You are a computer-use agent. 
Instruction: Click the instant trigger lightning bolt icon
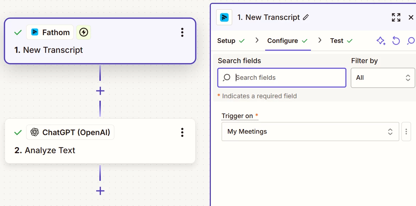click(x=83, y=32)
